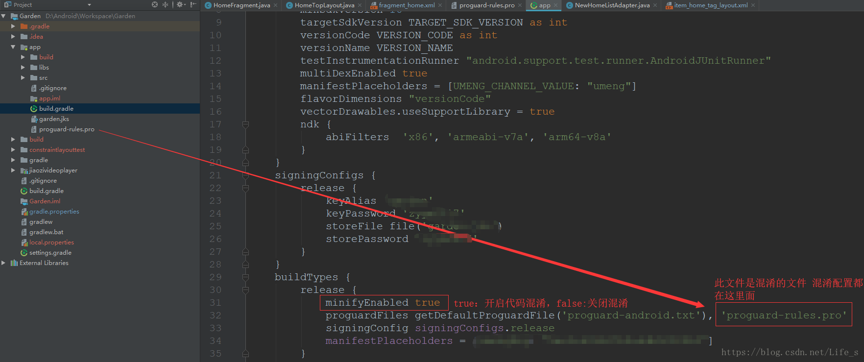Switch to the fragment_home.xml tab
864x362 pixels.
[406, 5]
